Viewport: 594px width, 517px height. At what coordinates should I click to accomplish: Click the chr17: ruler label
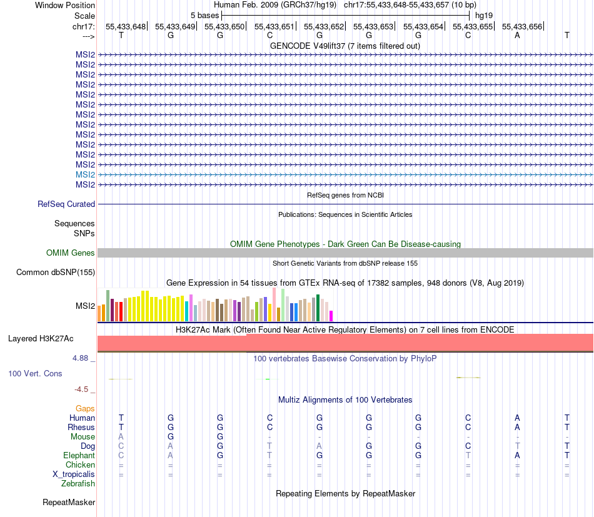84,26
